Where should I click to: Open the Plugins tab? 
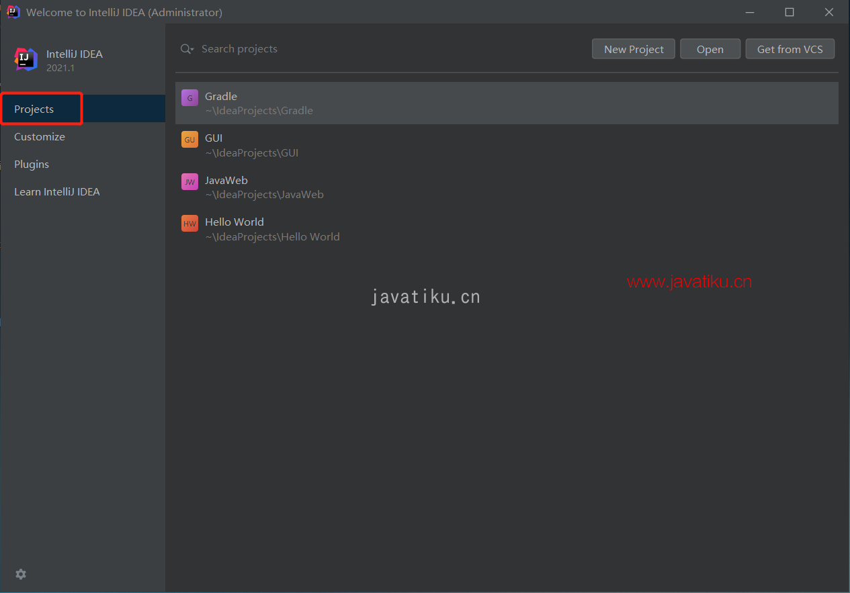[83, 164]
